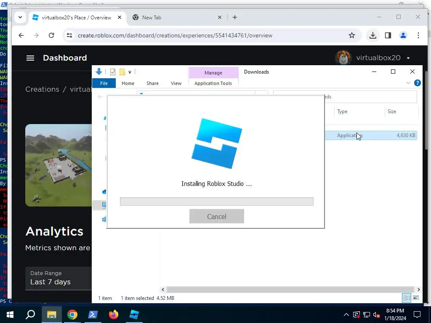This screenshot has height=323, width=431.
Task: Open the File tab in Downloads window
Action: pos(104,83)
